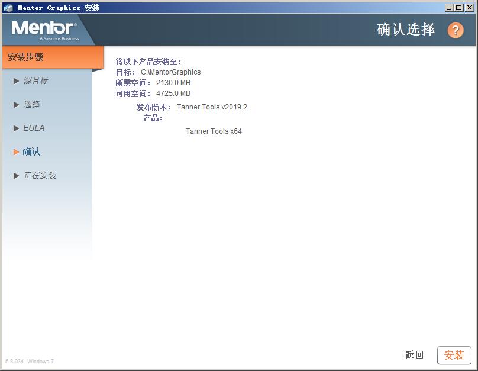Click the 产品 label
The width and height of the screenshot is (478, 371).
tap(153, 118)
